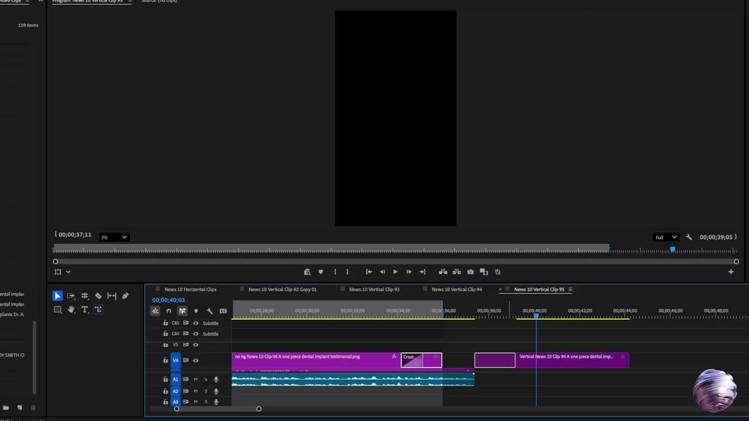Viewport: 749px width, 421px height.
Task: Click Mark In button
Action: tap(335, 272)
